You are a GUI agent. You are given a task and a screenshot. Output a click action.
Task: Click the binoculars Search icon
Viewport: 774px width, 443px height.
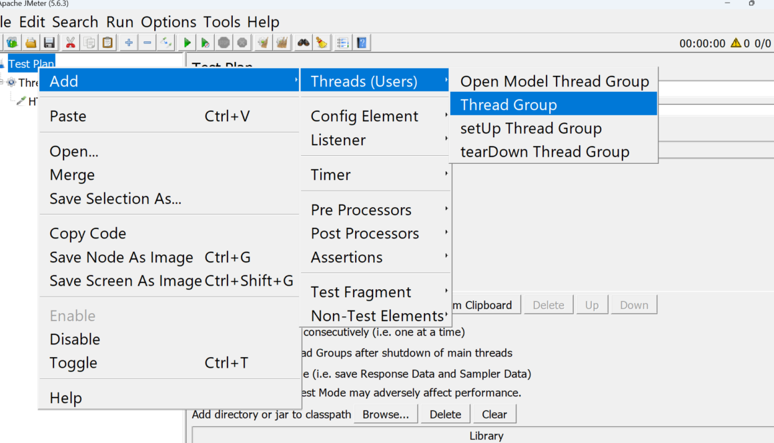(x=304, y=43)
